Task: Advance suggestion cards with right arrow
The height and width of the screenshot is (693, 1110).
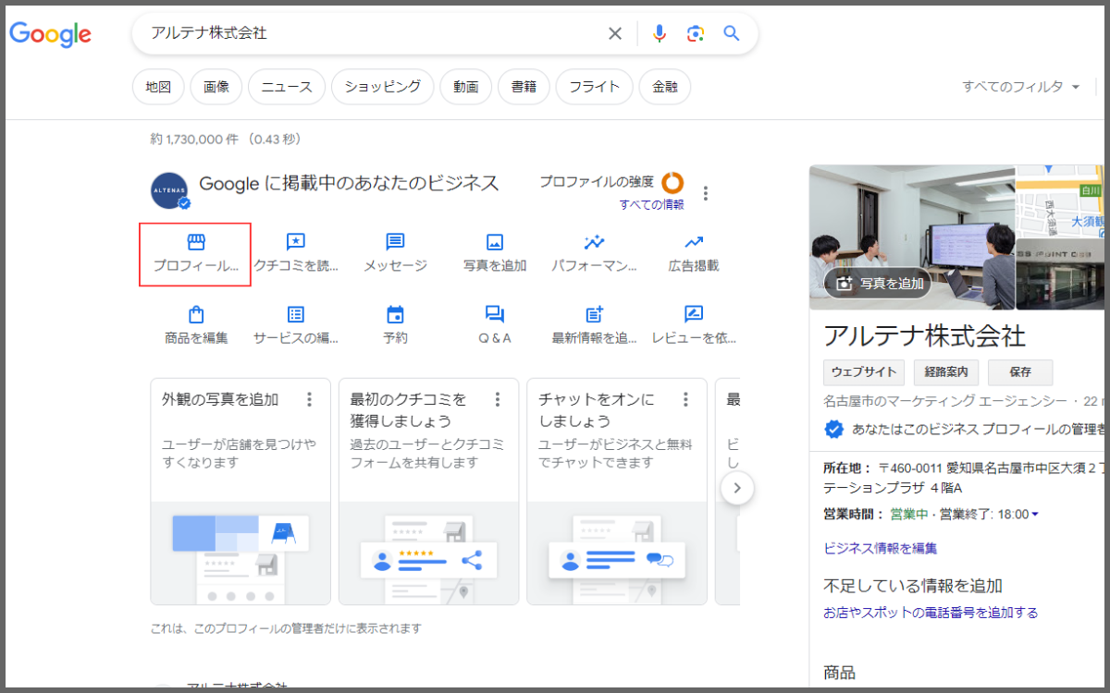Action: (737, 488)
